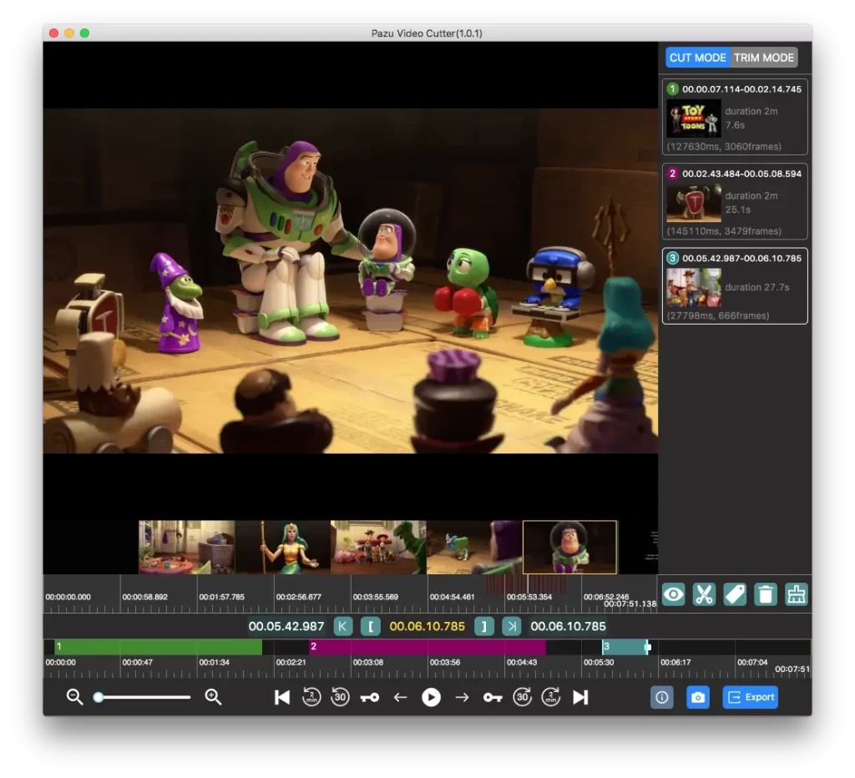Rewind 30 seconds button
Image resolution: width=855 pixels, height=778 pixels.
tap(341, 697)
